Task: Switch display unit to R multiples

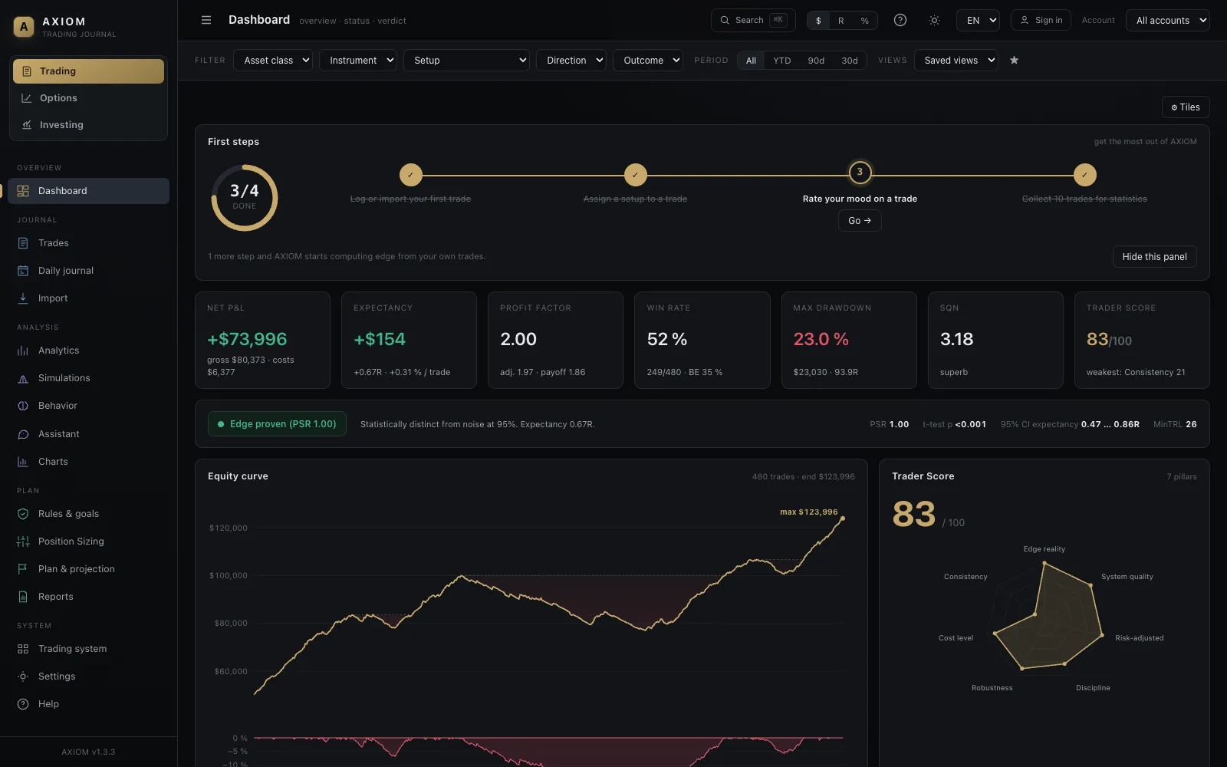Action: tap(841, 21)
